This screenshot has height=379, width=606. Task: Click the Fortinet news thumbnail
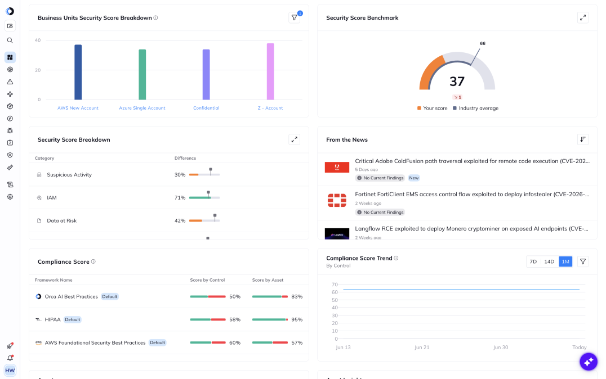pyautogui.click(x=337, y=200)
